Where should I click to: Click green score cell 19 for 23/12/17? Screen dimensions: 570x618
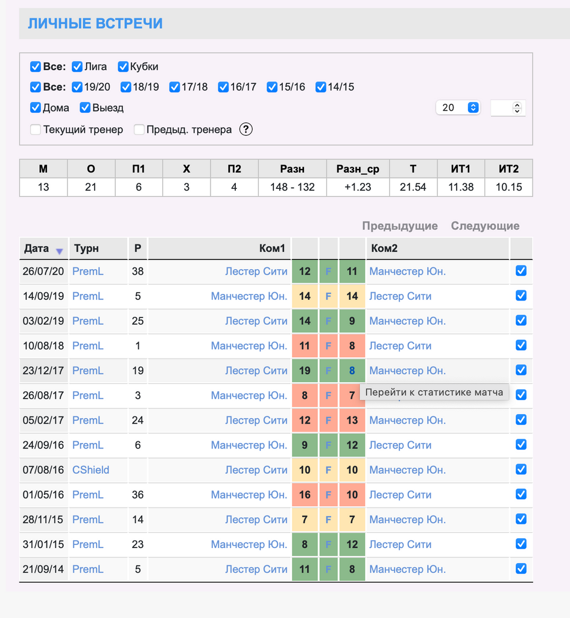305,371
